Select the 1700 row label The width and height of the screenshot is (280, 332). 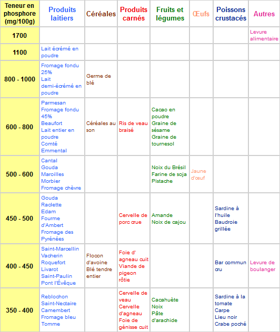coord(19,35)
